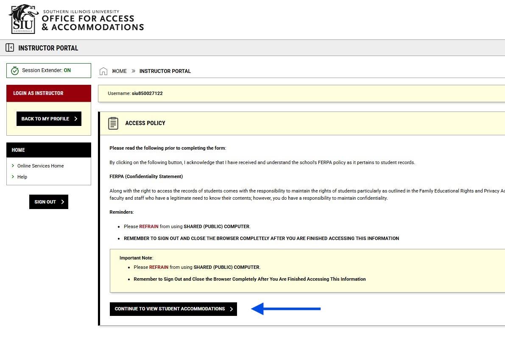Click the chevron beside the Help link

(x=13, y=176)
